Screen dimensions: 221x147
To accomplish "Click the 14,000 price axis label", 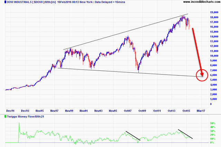I will (214, 37).
